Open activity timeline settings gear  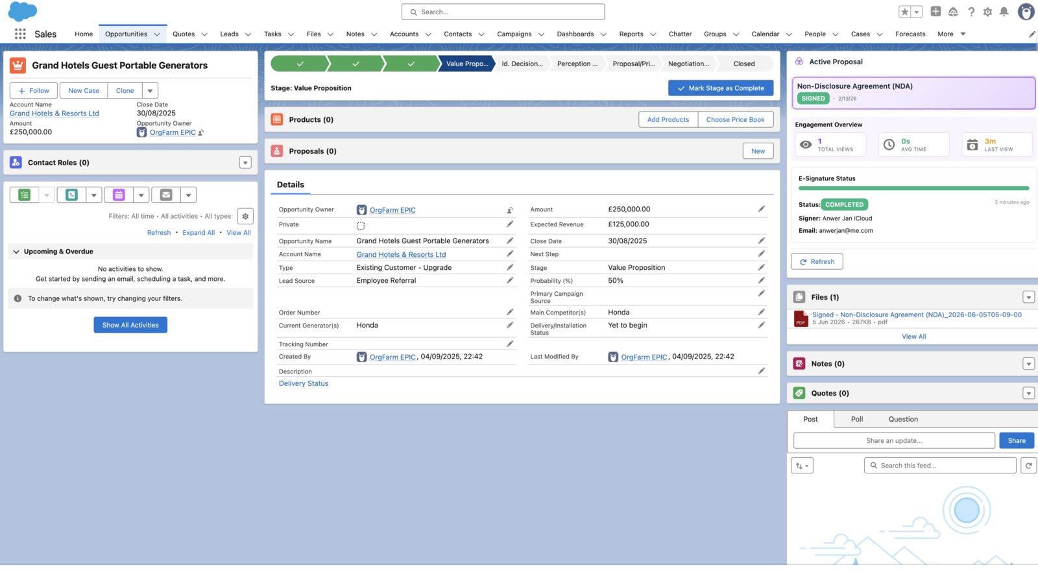[x=245, y=216]
